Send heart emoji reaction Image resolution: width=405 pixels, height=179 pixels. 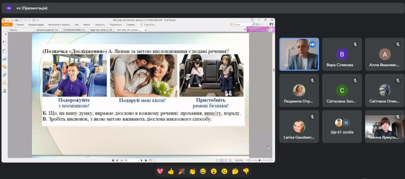(160, 171)
